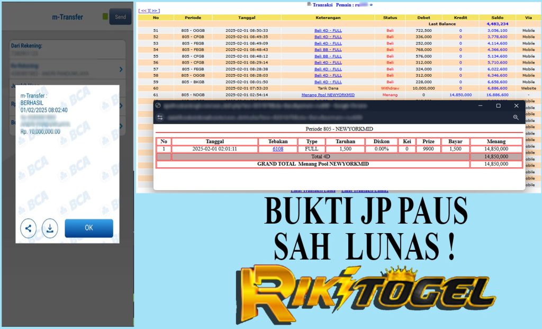This screenshot has width=542, height=329.
Task: Open Beli 4D - FULL link in row 59
Action: tap(328, 82)
